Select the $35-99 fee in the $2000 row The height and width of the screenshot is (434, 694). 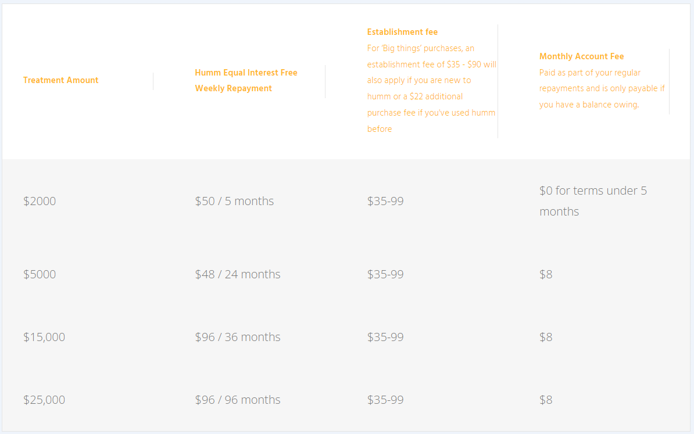click(x=385, y=201)
